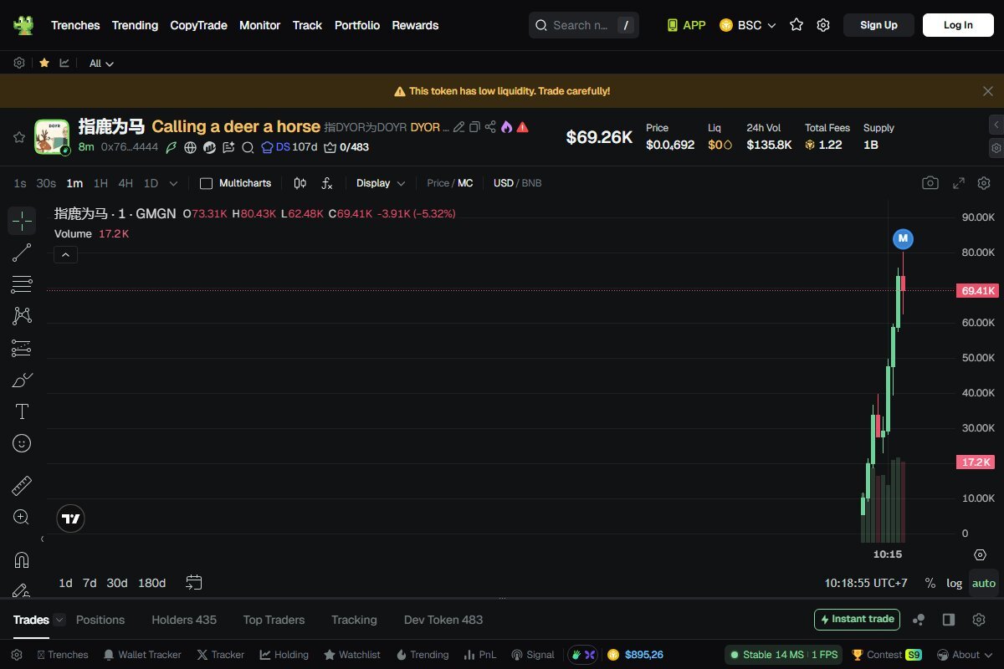Toggle log scale on chart
The image size is (1004, 669).
pos(954,583)
